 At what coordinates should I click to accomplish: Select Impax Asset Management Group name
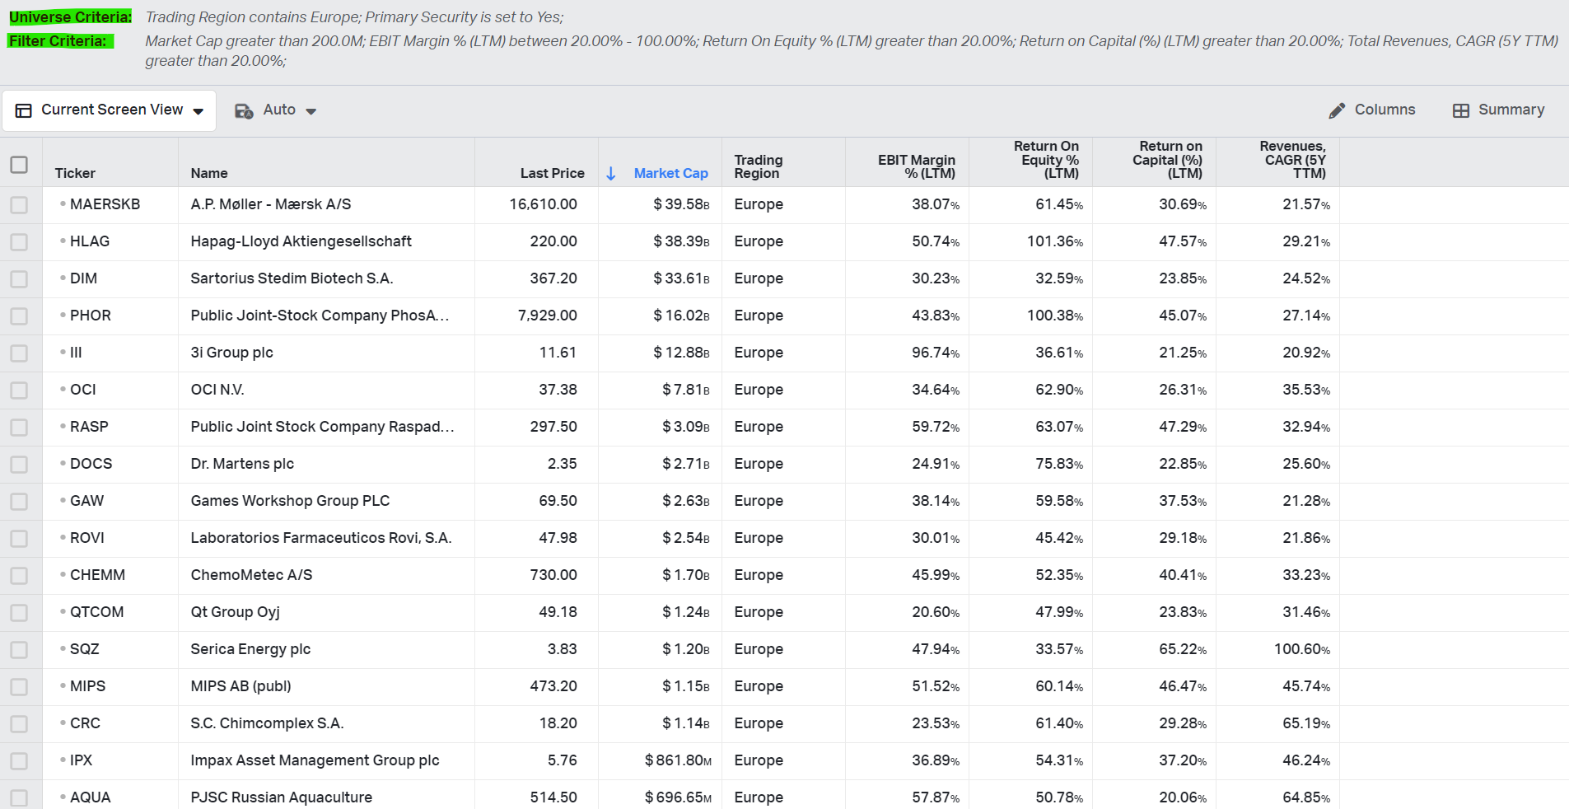coord(315,760)
